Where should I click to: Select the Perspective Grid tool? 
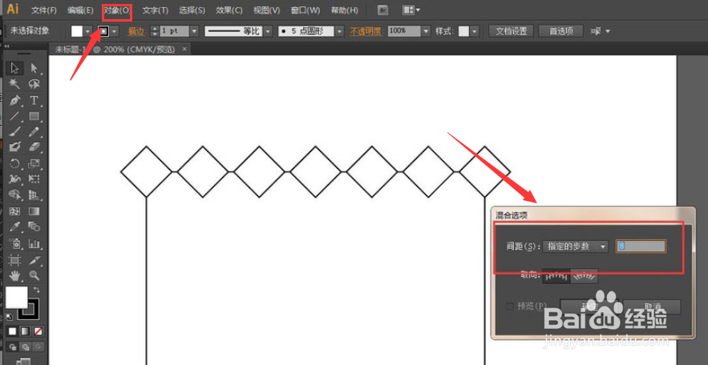pos(34,195)
